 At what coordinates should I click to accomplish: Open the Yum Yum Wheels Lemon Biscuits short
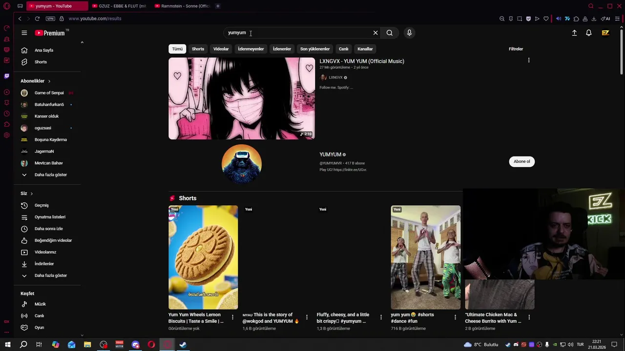tap(203, 257)
